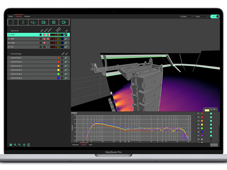This screenshot has height=170, width=227.
Task: Edit Control Group 3
Action: 66,66
